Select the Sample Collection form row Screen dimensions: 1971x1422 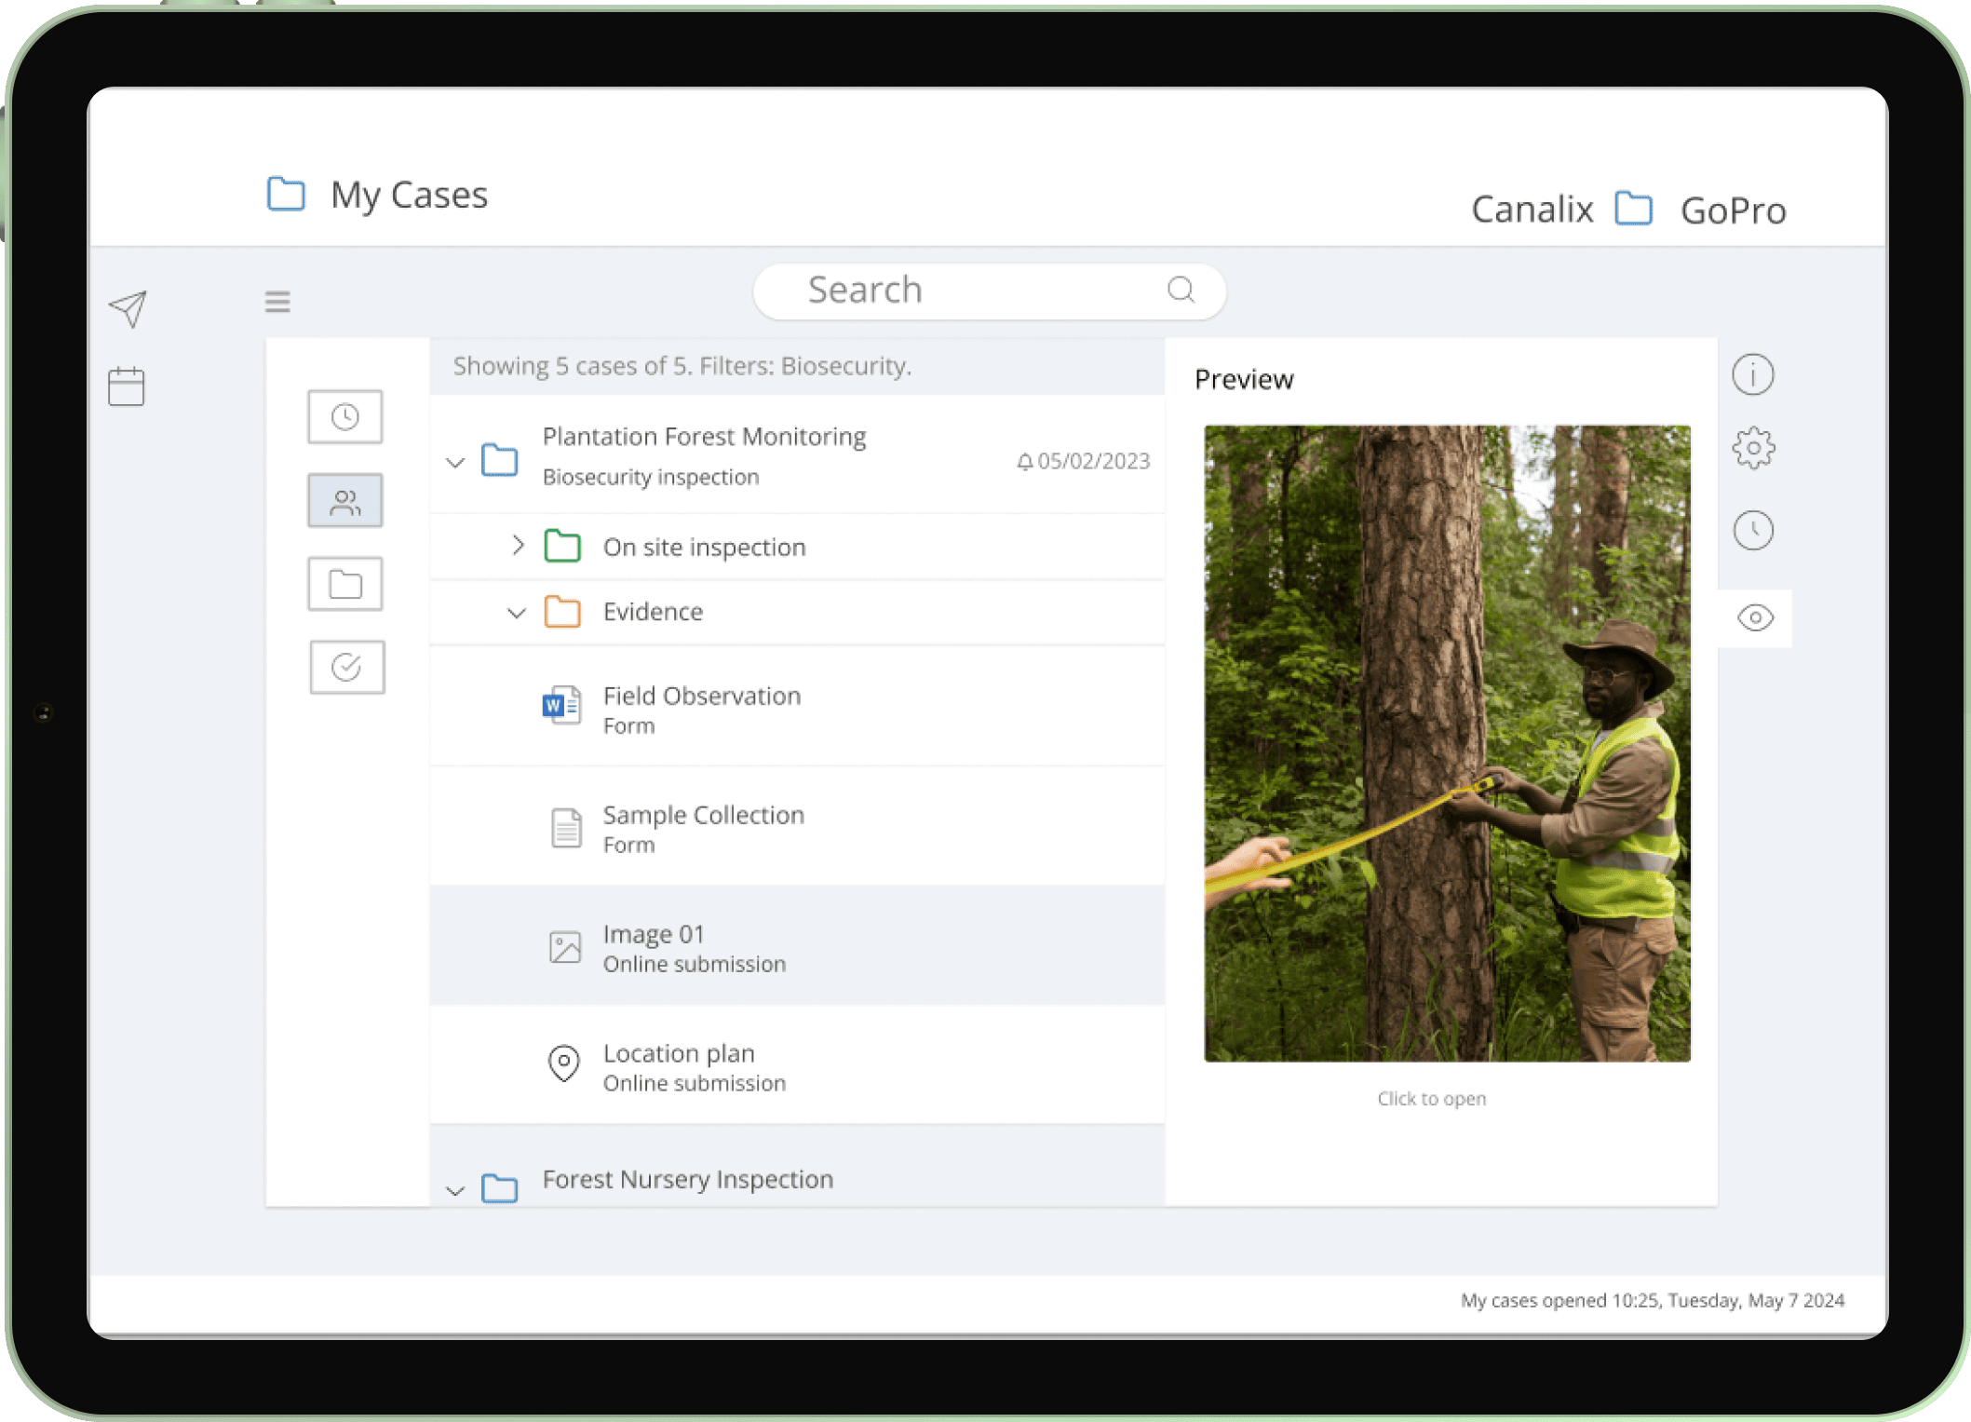coord(797,827)
